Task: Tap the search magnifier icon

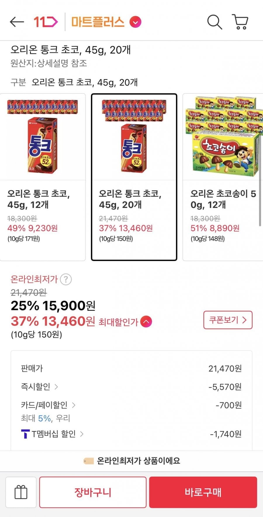Action: [214, 22]
